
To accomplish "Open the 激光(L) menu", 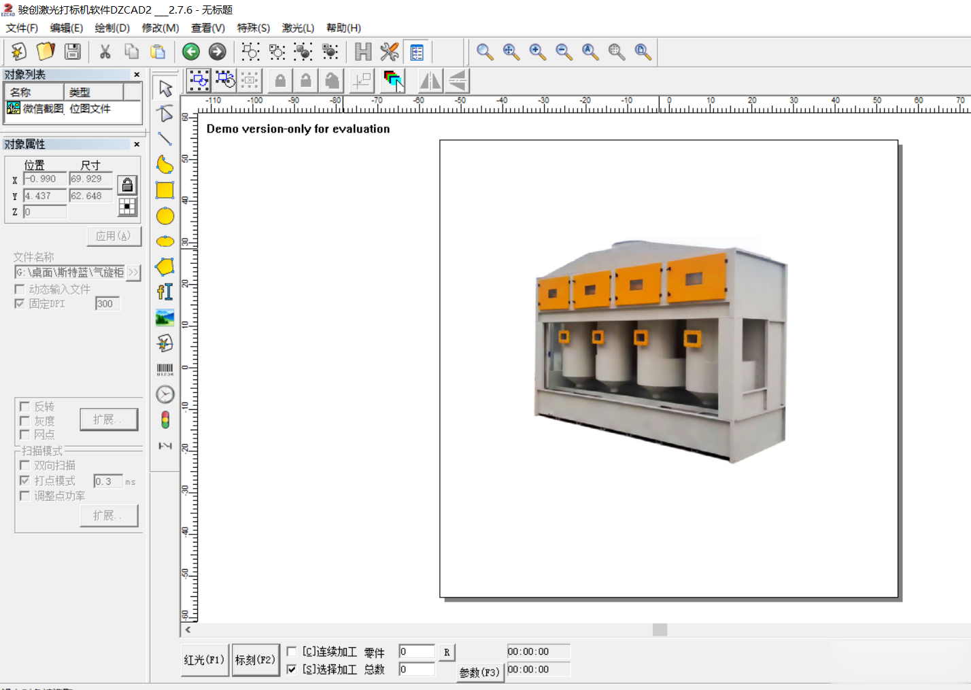I will [x=299, y=28].
